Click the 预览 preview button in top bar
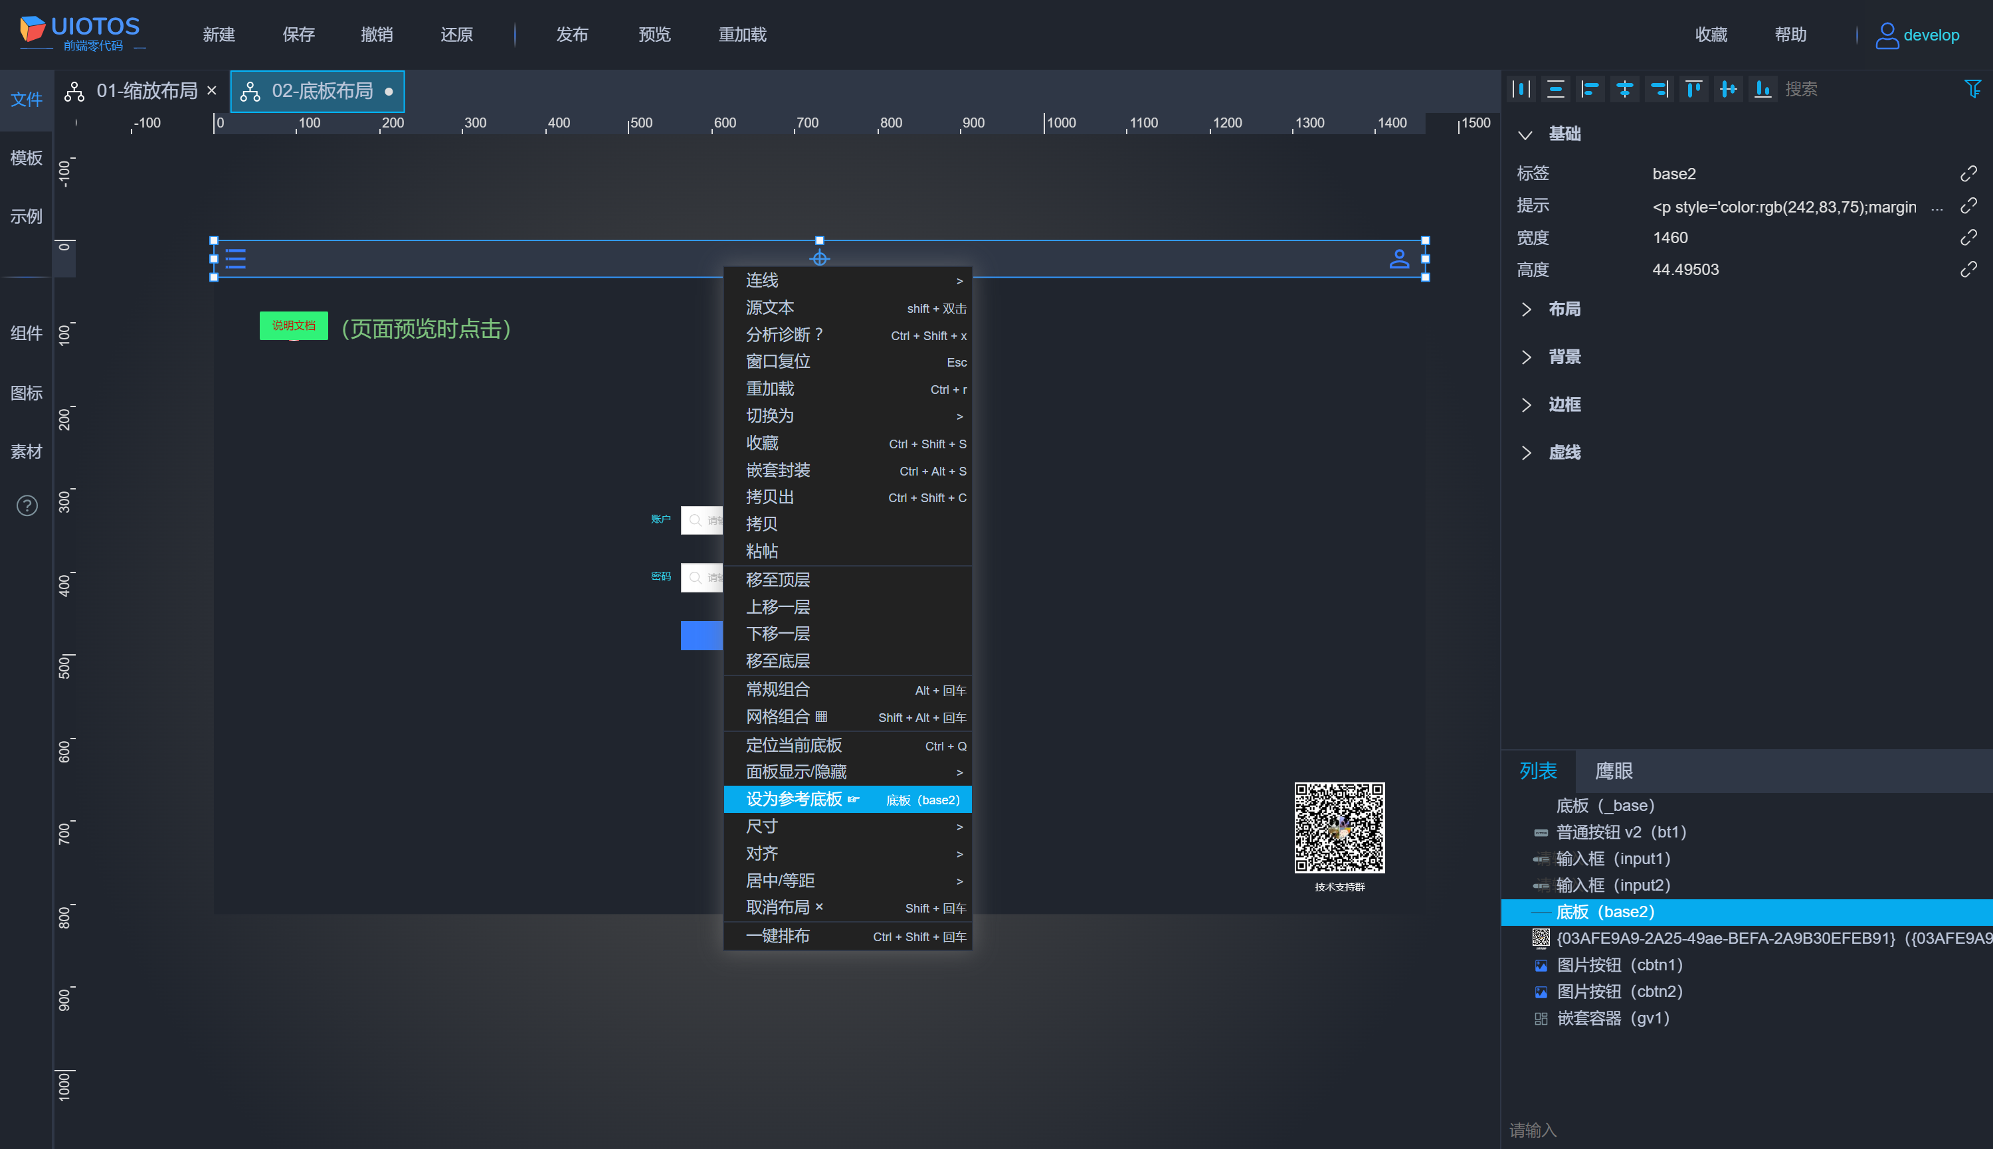 [654, 35]
